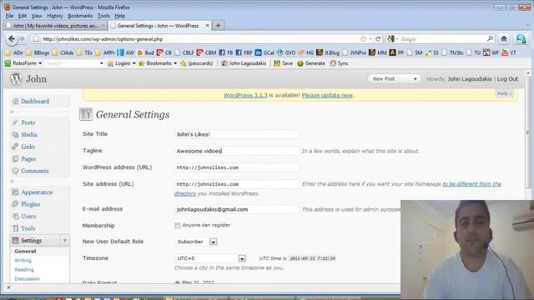Image resolution: width=534 pixels, height=300 pixels.
Task: Reload the page with the refresh icon
Action: [x=378, y=39]
